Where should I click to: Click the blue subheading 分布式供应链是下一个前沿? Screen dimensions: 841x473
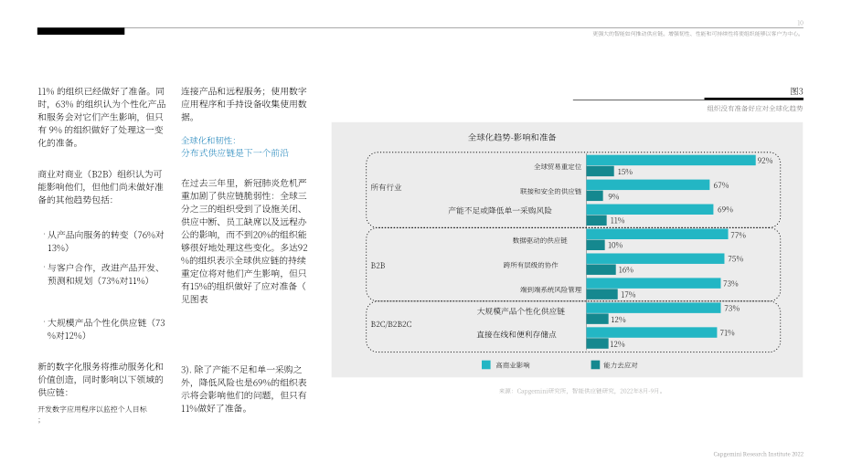coord(235,153)
